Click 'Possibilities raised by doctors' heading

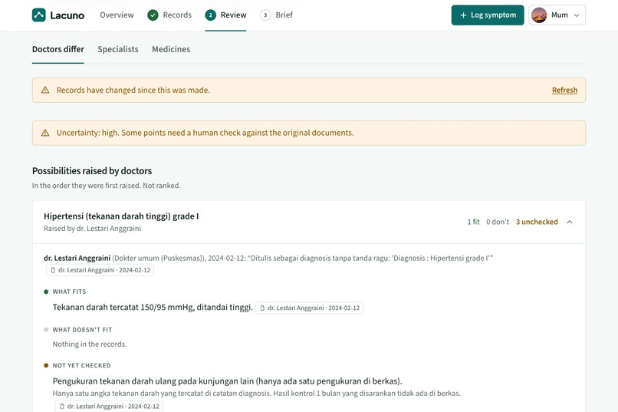92,171
